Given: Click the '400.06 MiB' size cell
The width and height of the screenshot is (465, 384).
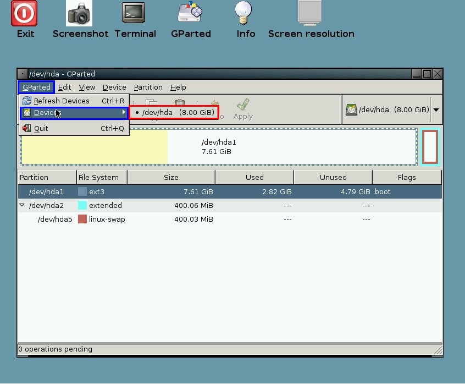Looking at the screenshot, I should click(193, 205).
